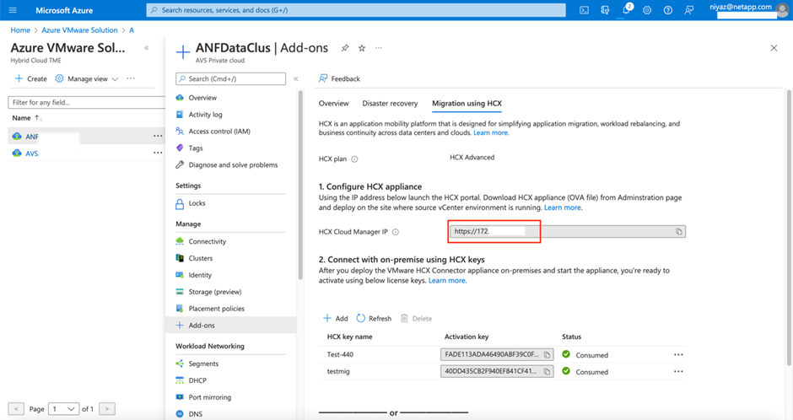793x420 pixels.
Task: Pin the ANFDataClus blade
Action: click(344, 48)
